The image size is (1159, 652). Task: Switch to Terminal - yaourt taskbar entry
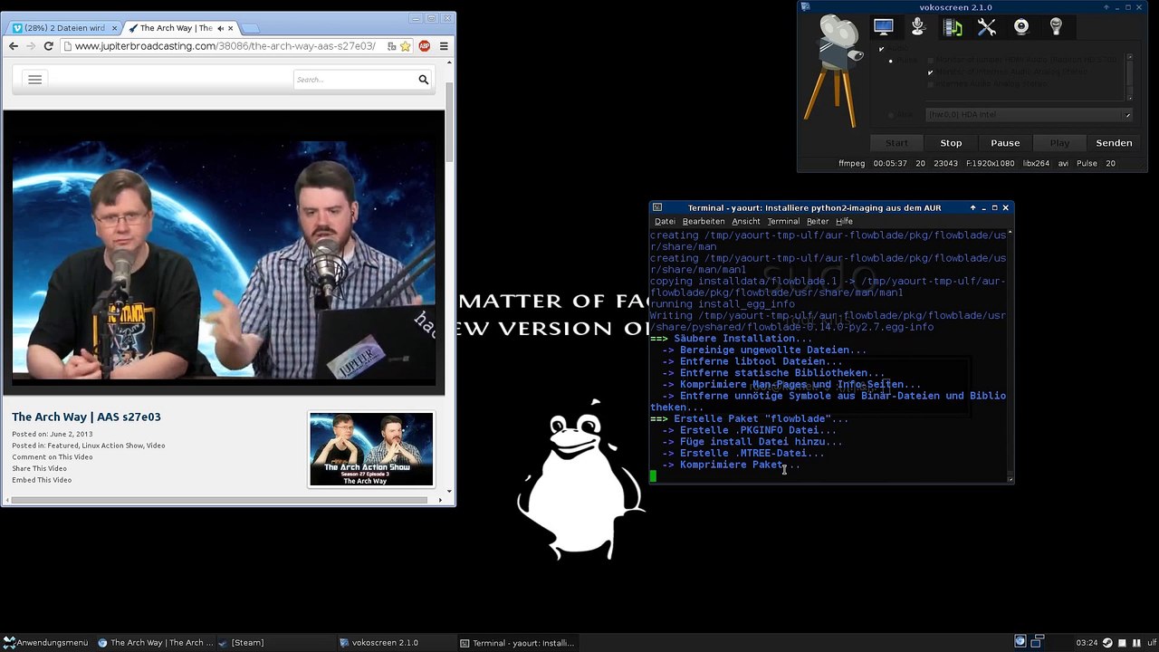click(x=516, y=643)
